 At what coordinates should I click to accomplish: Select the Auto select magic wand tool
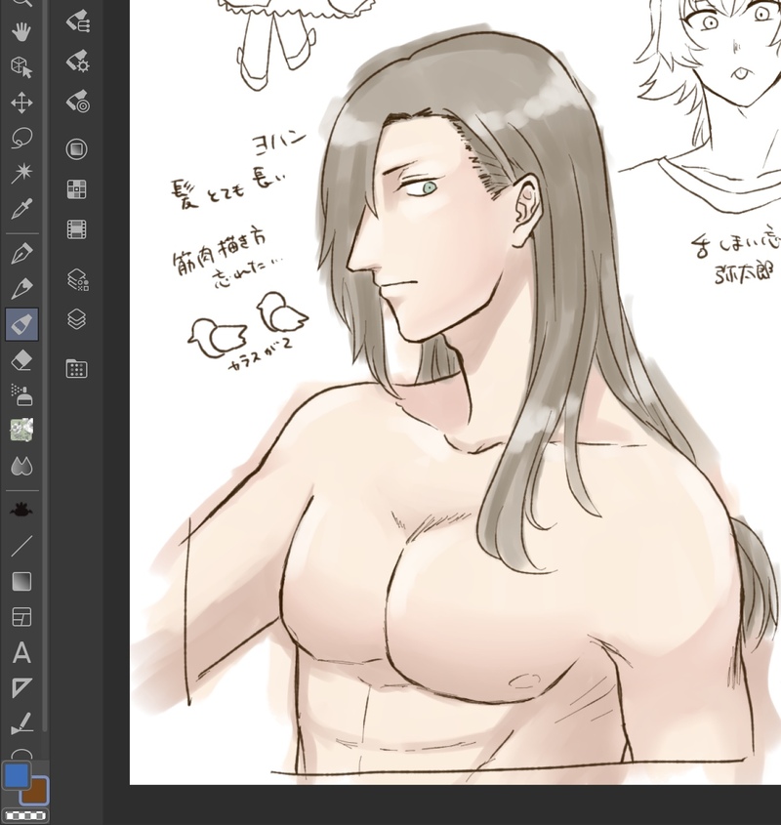21,173
